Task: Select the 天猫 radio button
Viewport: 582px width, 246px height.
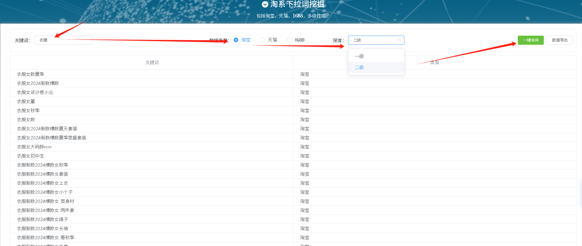Action: click(262, 40)
